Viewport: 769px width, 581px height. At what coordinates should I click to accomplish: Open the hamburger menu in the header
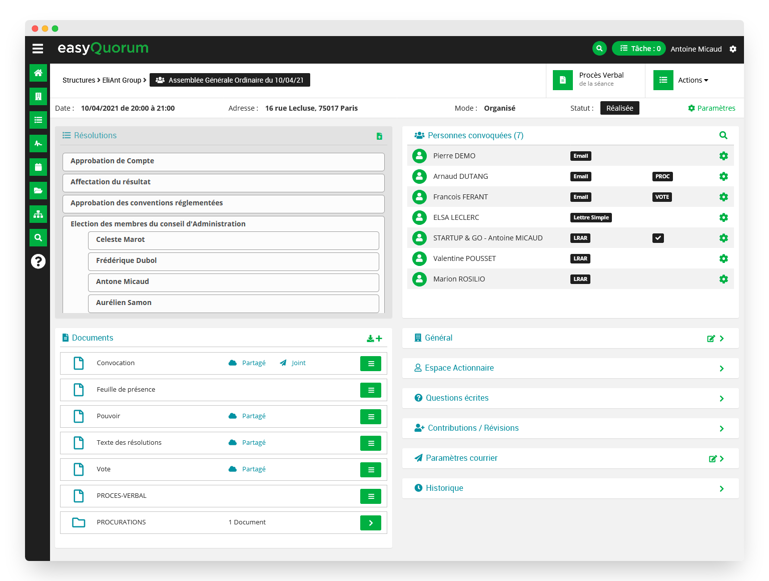38,49
